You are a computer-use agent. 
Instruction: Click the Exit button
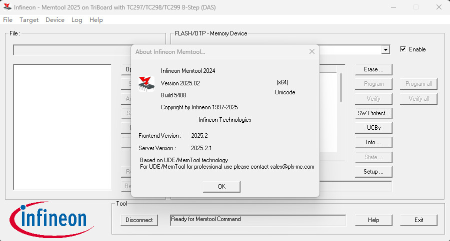[418, 220]
